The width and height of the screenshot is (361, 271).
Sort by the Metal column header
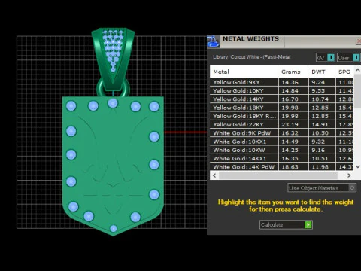pos(244,72)
